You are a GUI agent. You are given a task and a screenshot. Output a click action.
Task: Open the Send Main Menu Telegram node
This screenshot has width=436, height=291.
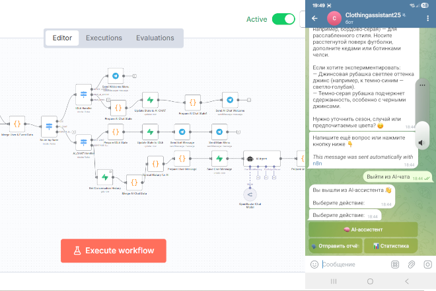pos(219,132)
